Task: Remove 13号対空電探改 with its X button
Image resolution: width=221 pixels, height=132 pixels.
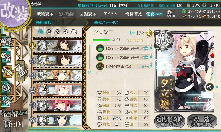Action: pos(151,66)
